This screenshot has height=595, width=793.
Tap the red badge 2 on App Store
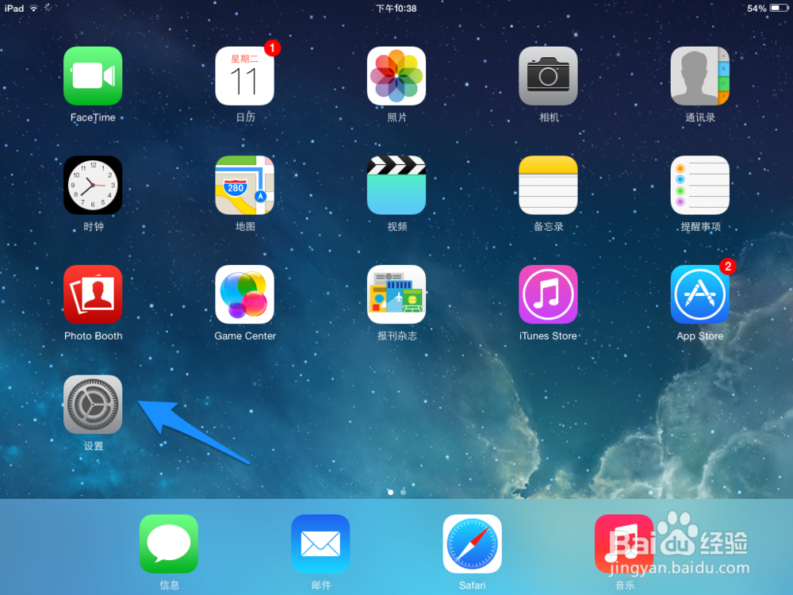pos(728,267)
